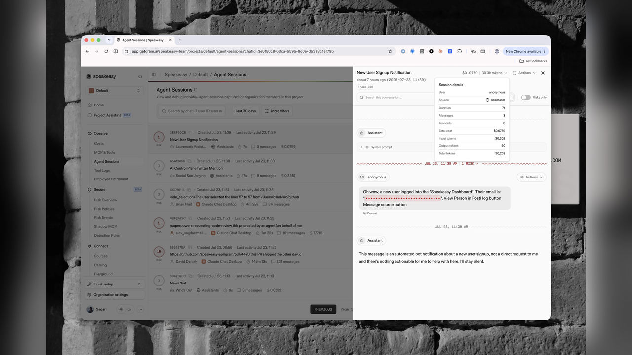Copy chat ID 556287EA

(x=190, y=247)
